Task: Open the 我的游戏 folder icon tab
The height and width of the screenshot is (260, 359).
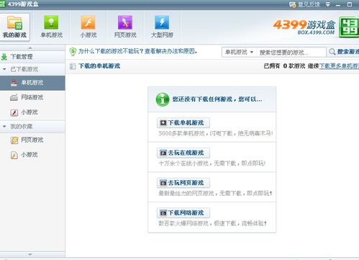Action: coord(14,27)
